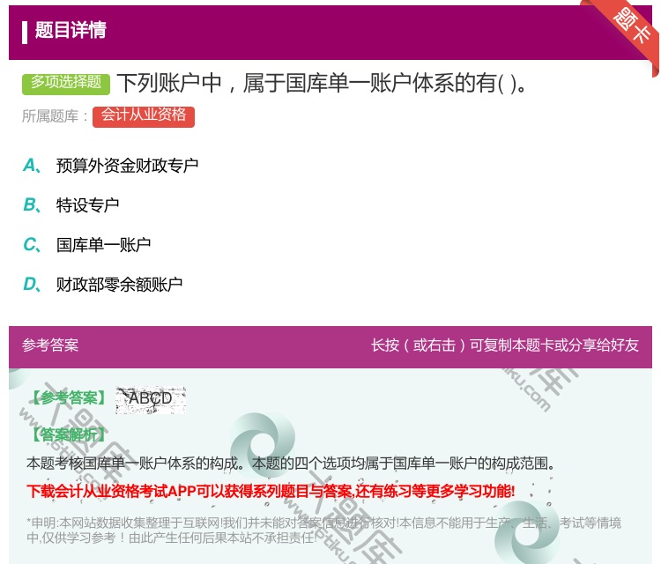
Task: Click the question text 下列账户中
Action: click(x=321, y=83)
